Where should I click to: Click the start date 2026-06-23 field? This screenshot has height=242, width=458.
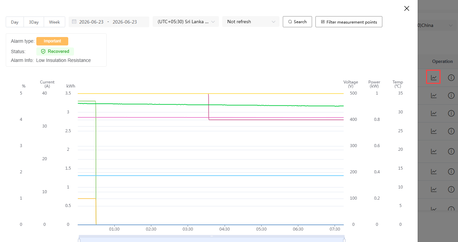[91, 22]
